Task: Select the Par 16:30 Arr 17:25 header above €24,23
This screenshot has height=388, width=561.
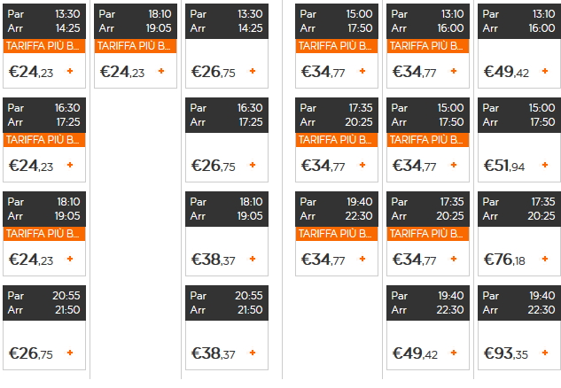Action: click(44, 113)
